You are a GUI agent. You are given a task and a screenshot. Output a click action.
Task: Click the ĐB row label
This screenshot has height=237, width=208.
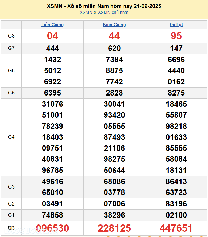click(x=11, y=228)
